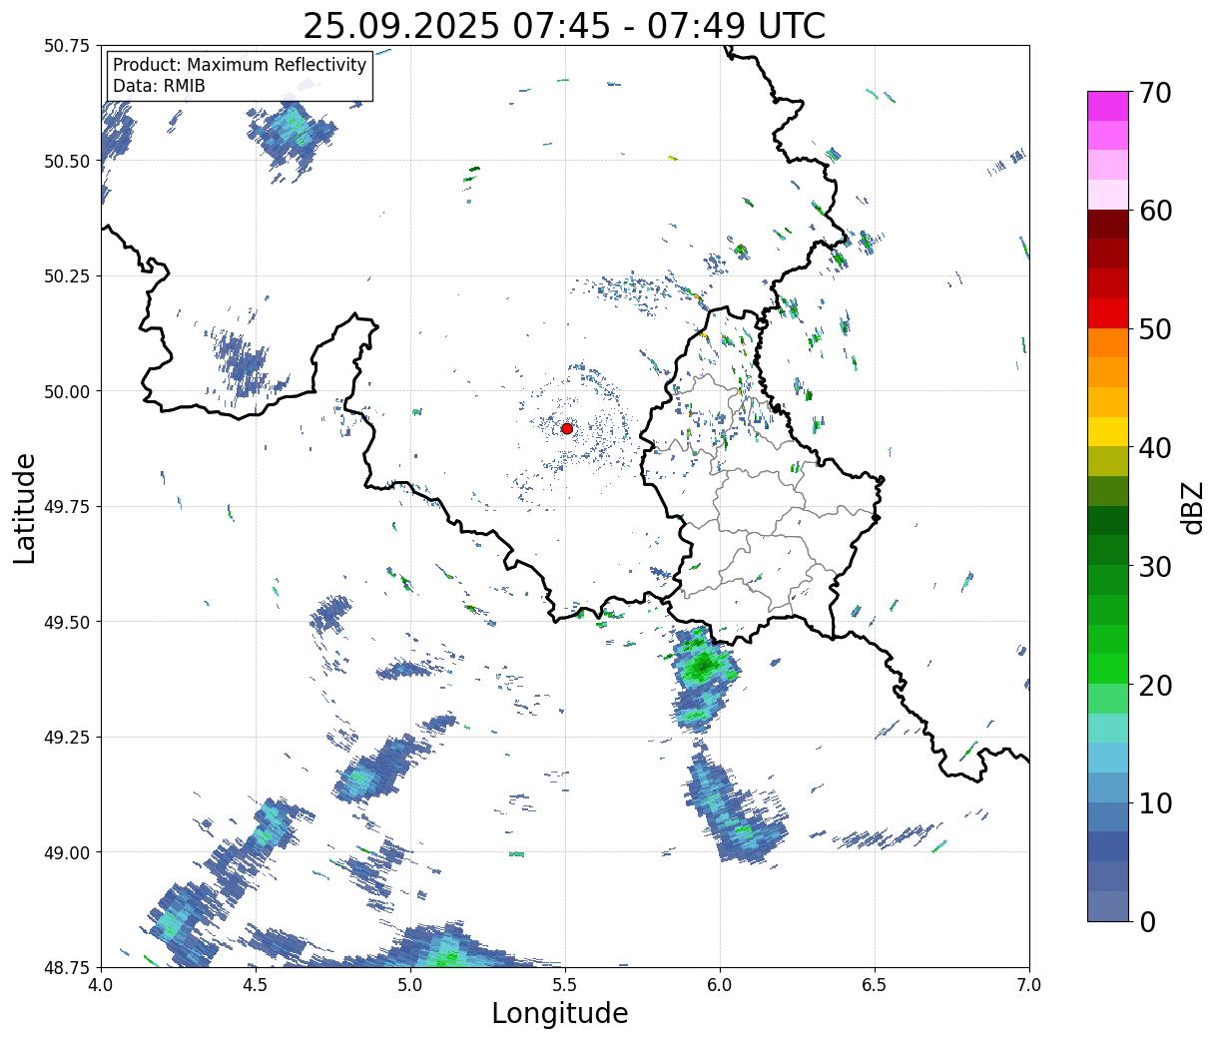This screenshot has width=1217, height=1038.
Task: Click the latitude tick label '48.75'
Action: 66,967
